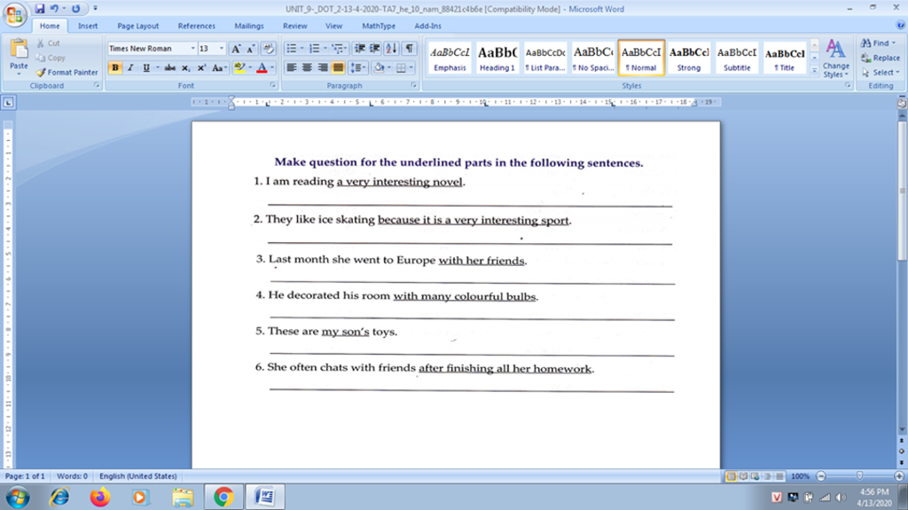The image size is (908, 510).
Task: Open Change Case dropdown
Action: pyautogui.click(x=218, y=67)
